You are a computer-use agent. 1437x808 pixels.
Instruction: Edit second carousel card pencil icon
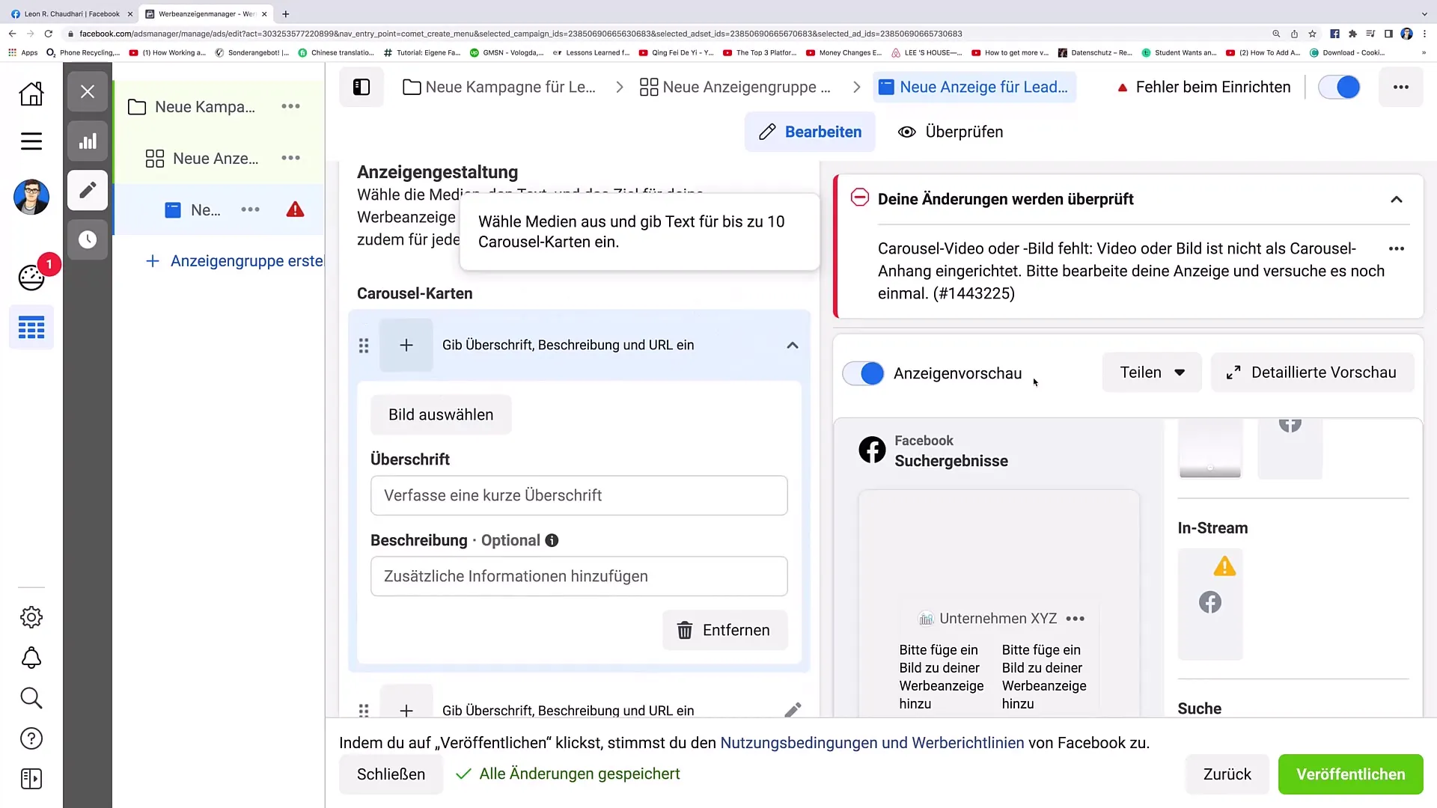(x=793, y=710)
